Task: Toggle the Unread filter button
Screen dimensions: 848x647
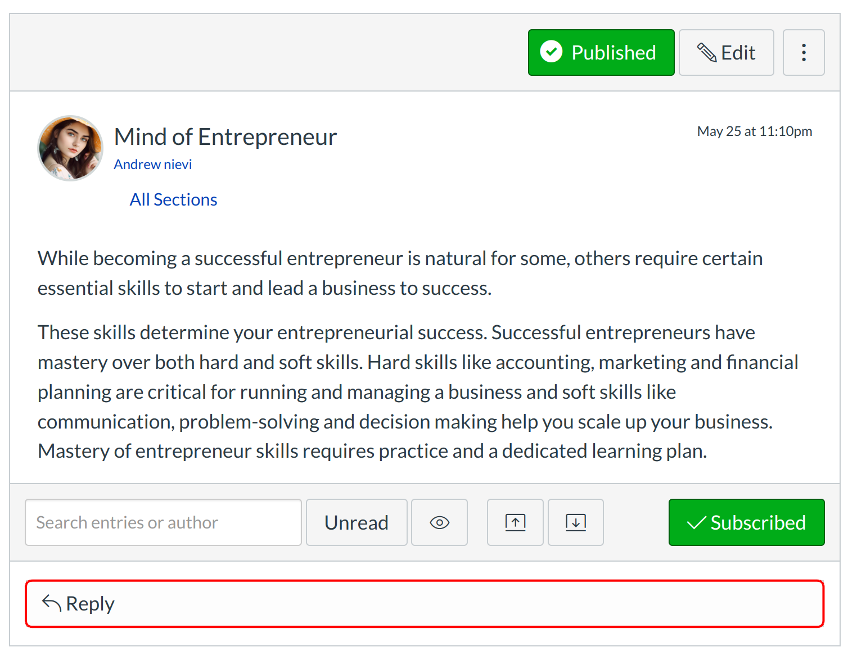Action: (357, 522)
